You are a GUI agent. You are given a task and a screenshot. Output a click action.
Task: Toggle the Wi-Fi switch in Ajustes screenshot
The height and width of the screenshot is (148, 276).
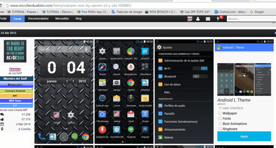click(200, 68)
